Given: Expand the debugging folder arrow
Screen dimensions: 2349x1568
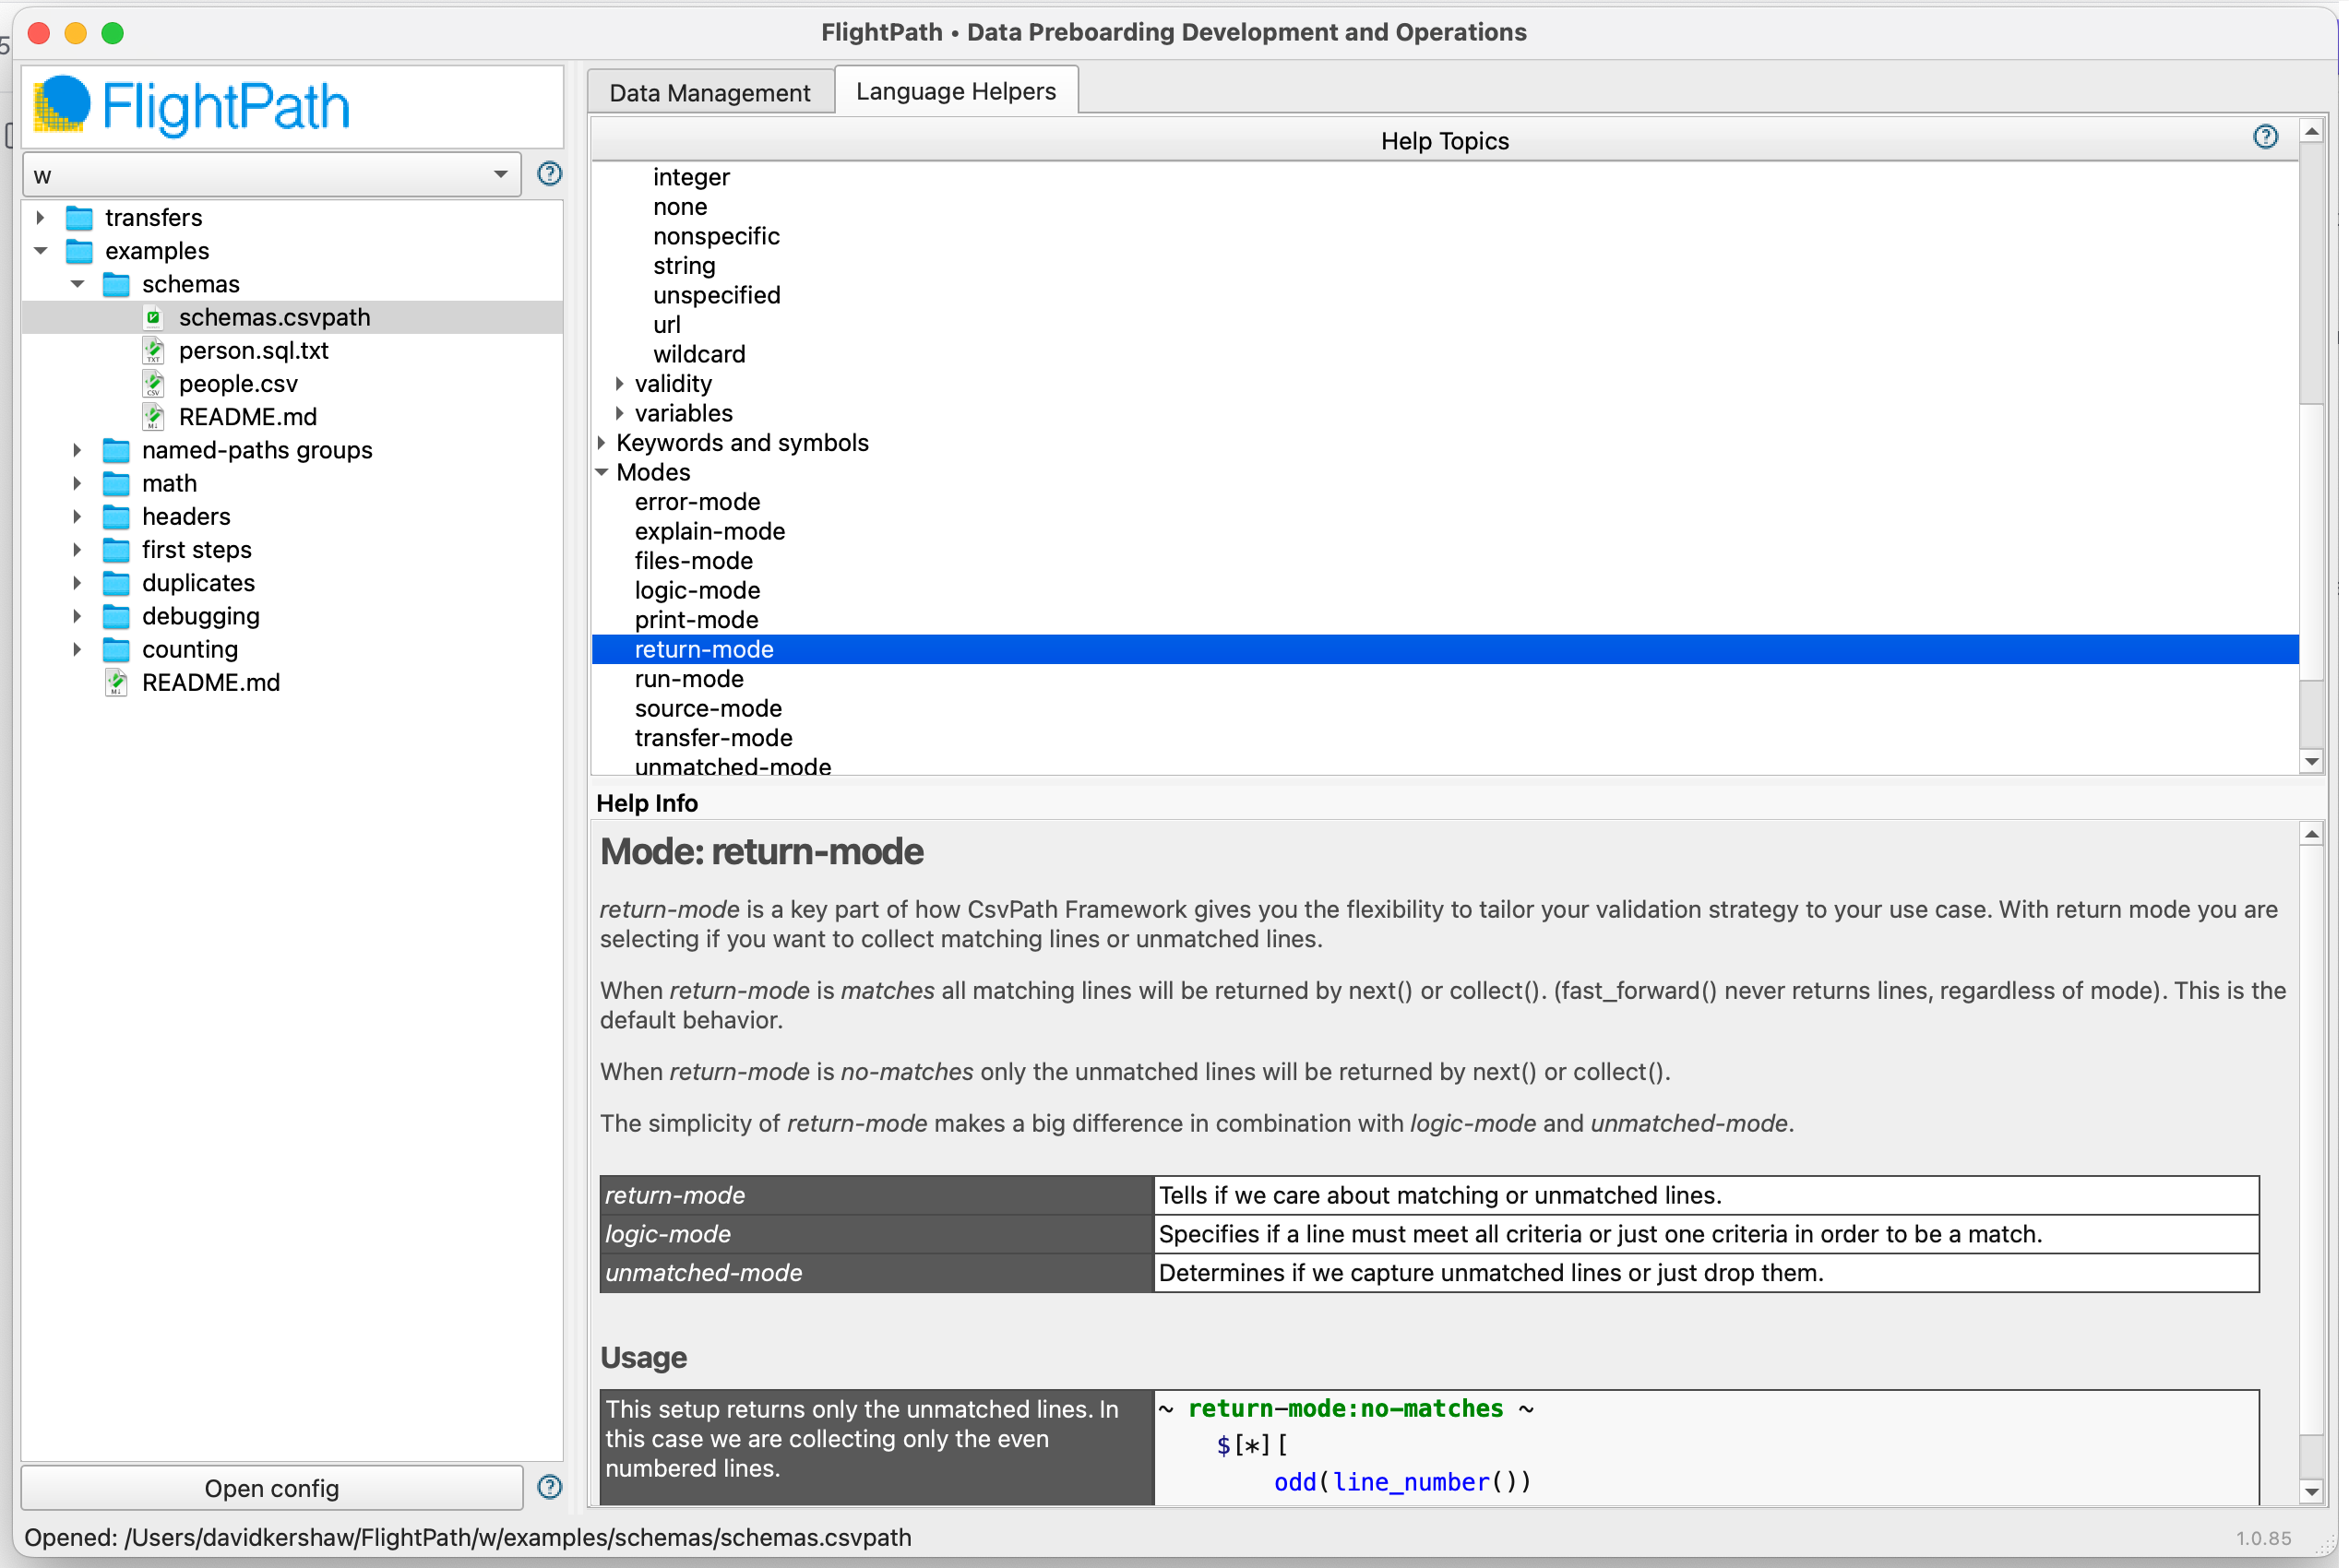Looking at the screenshot, I should [77, 617].
